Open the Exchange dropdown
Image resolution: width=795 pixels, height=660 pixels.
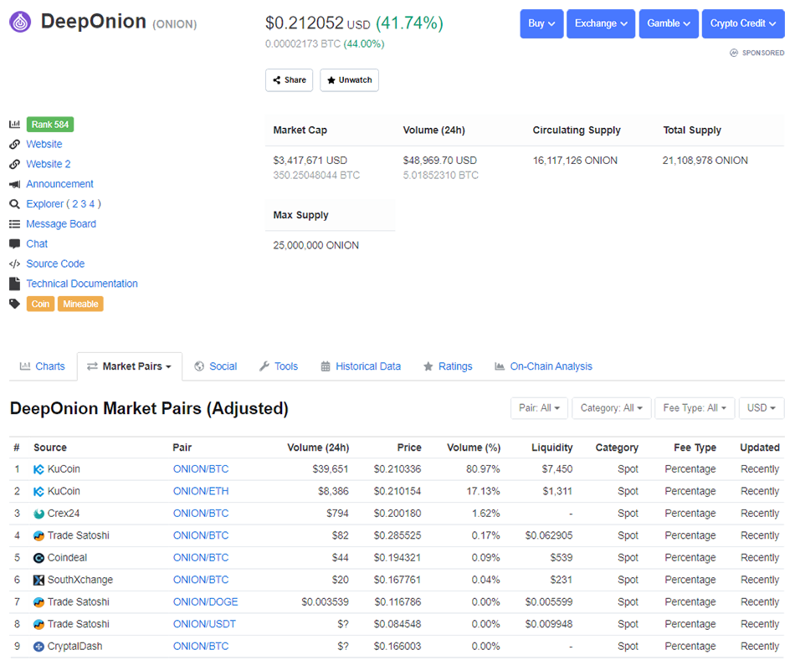(601, 23)
